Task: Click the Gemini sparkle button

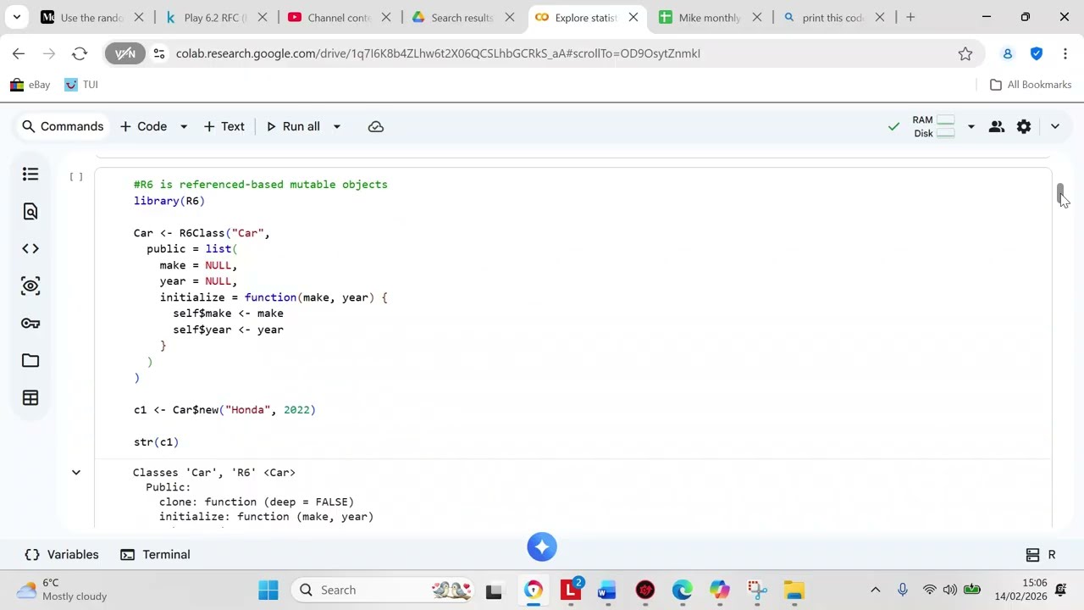Action: point(542,546)
